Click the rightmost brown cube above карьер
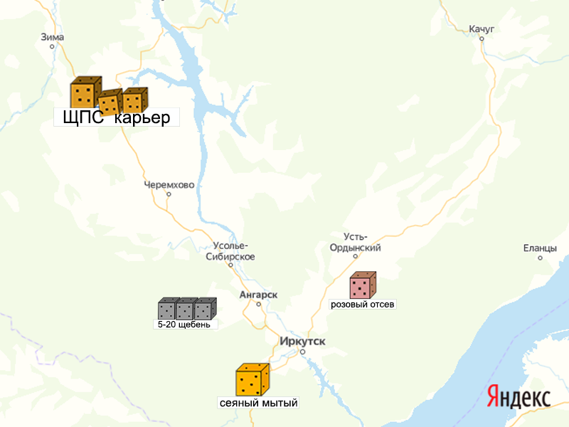This screenshot has width=569, height=427. point(135,100)
